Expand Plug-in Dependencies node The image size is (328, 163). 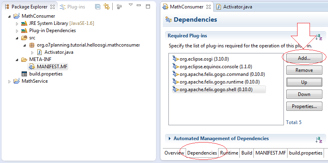17,31
